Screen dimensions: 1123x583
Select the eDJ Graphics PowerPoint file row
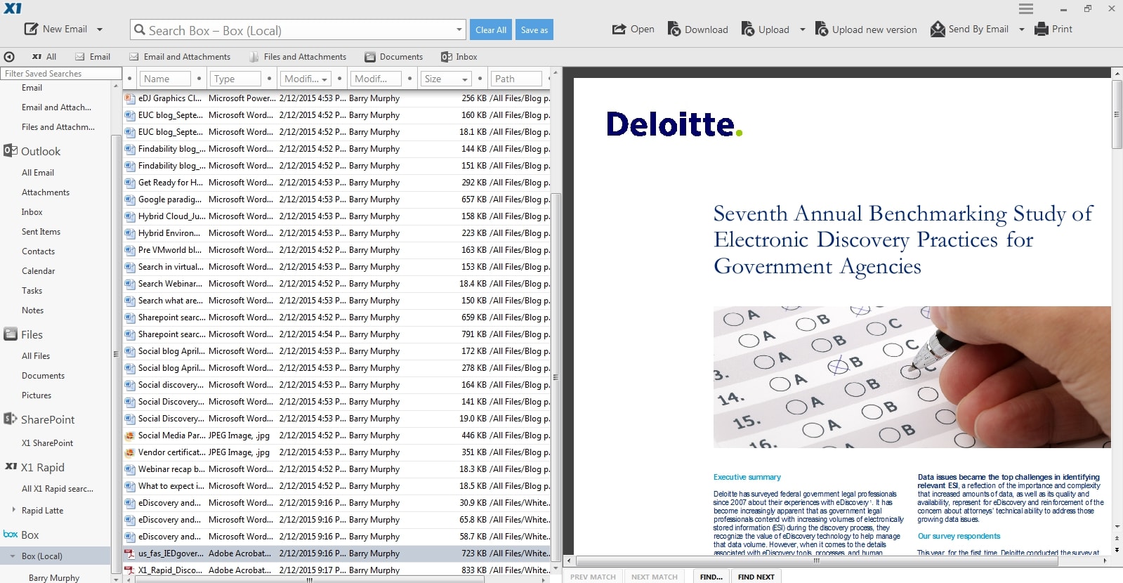(336, 98)
